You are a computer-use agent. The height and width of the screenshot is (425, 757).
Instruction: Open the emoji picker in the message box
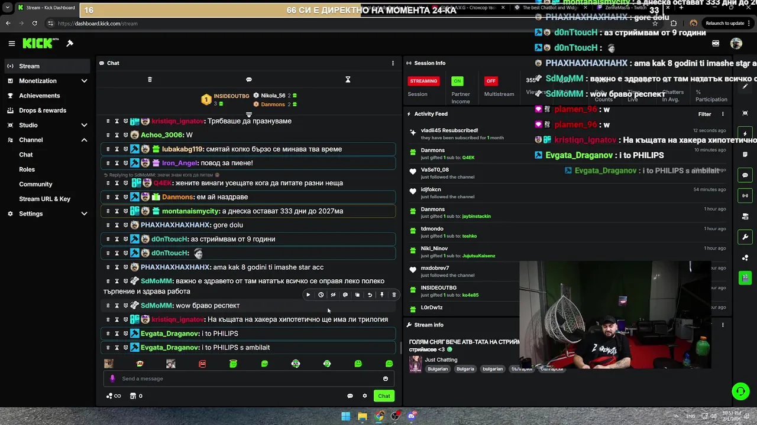tap(386, 379)
